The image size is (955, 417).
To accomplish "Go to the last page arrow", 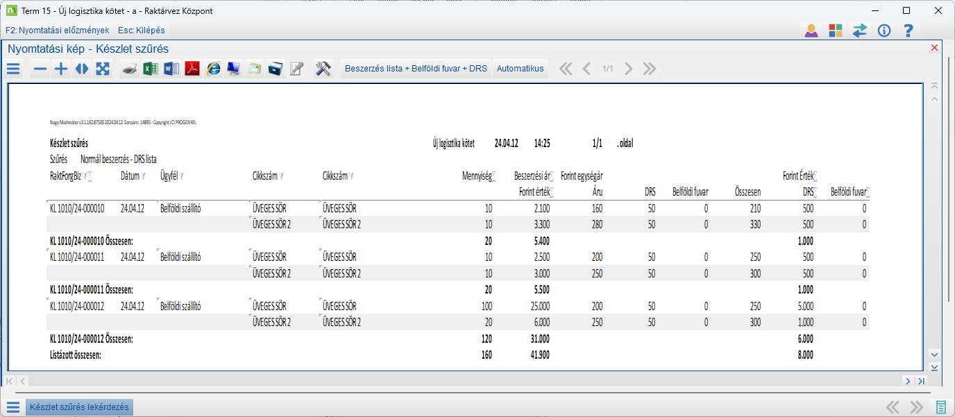I will click(650, 69).
